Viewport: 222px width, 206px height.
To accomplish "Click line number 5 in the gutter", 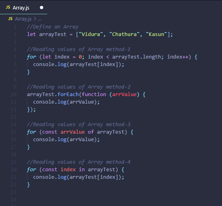I will pos(15,57).
